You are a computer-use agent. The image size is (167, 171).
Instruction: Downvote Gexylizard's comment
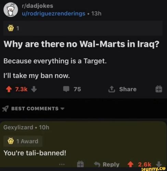159,164
